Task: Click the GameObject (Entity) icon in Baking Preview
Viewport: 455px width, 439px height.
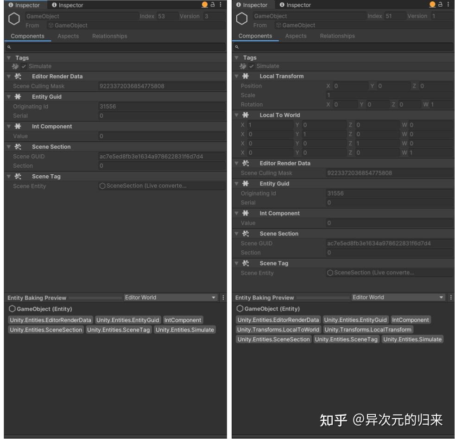Action: click(x=11, y=309)
